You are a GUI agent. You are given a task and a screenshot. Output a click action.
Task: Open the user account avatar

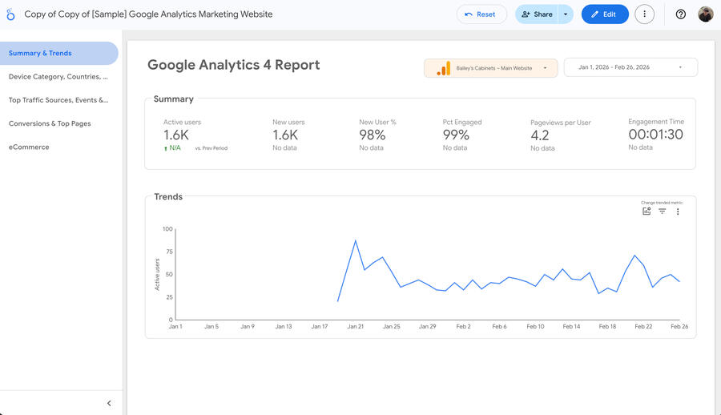(705, 14)
